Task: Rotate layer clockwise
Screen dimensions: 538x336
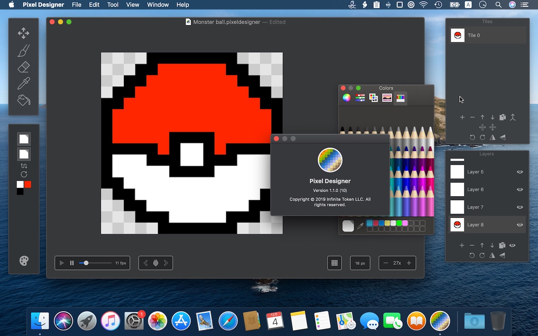Action: (x=482, y=255)
